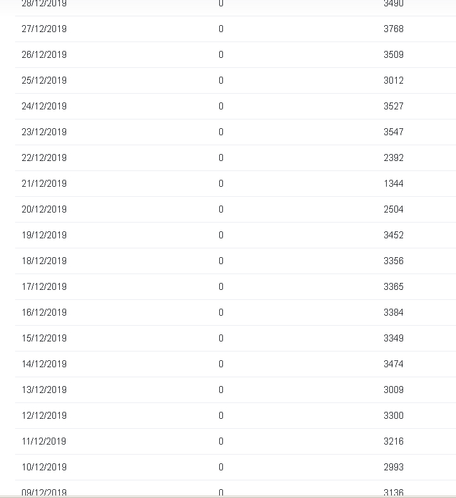Select the 27/12/2019 date cell
The width and height of the screenshot is (456, 498).
pyautogui.click(x=44, y=29)
